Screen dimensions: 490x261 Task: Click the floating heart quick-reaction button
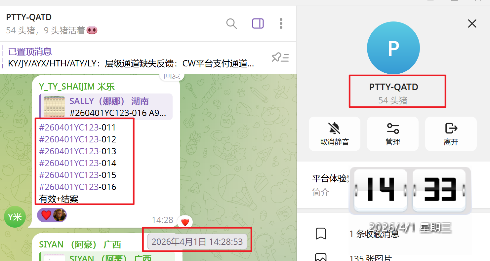pyautogui.click(x=185, y=222)
